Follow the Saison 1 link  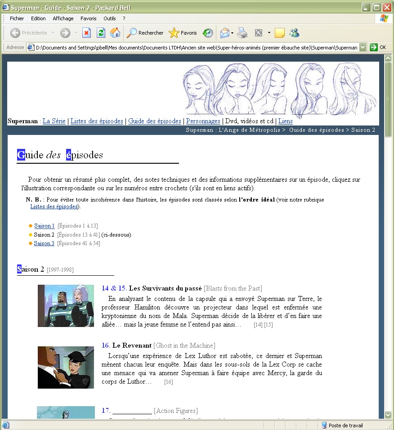point(45,226)
